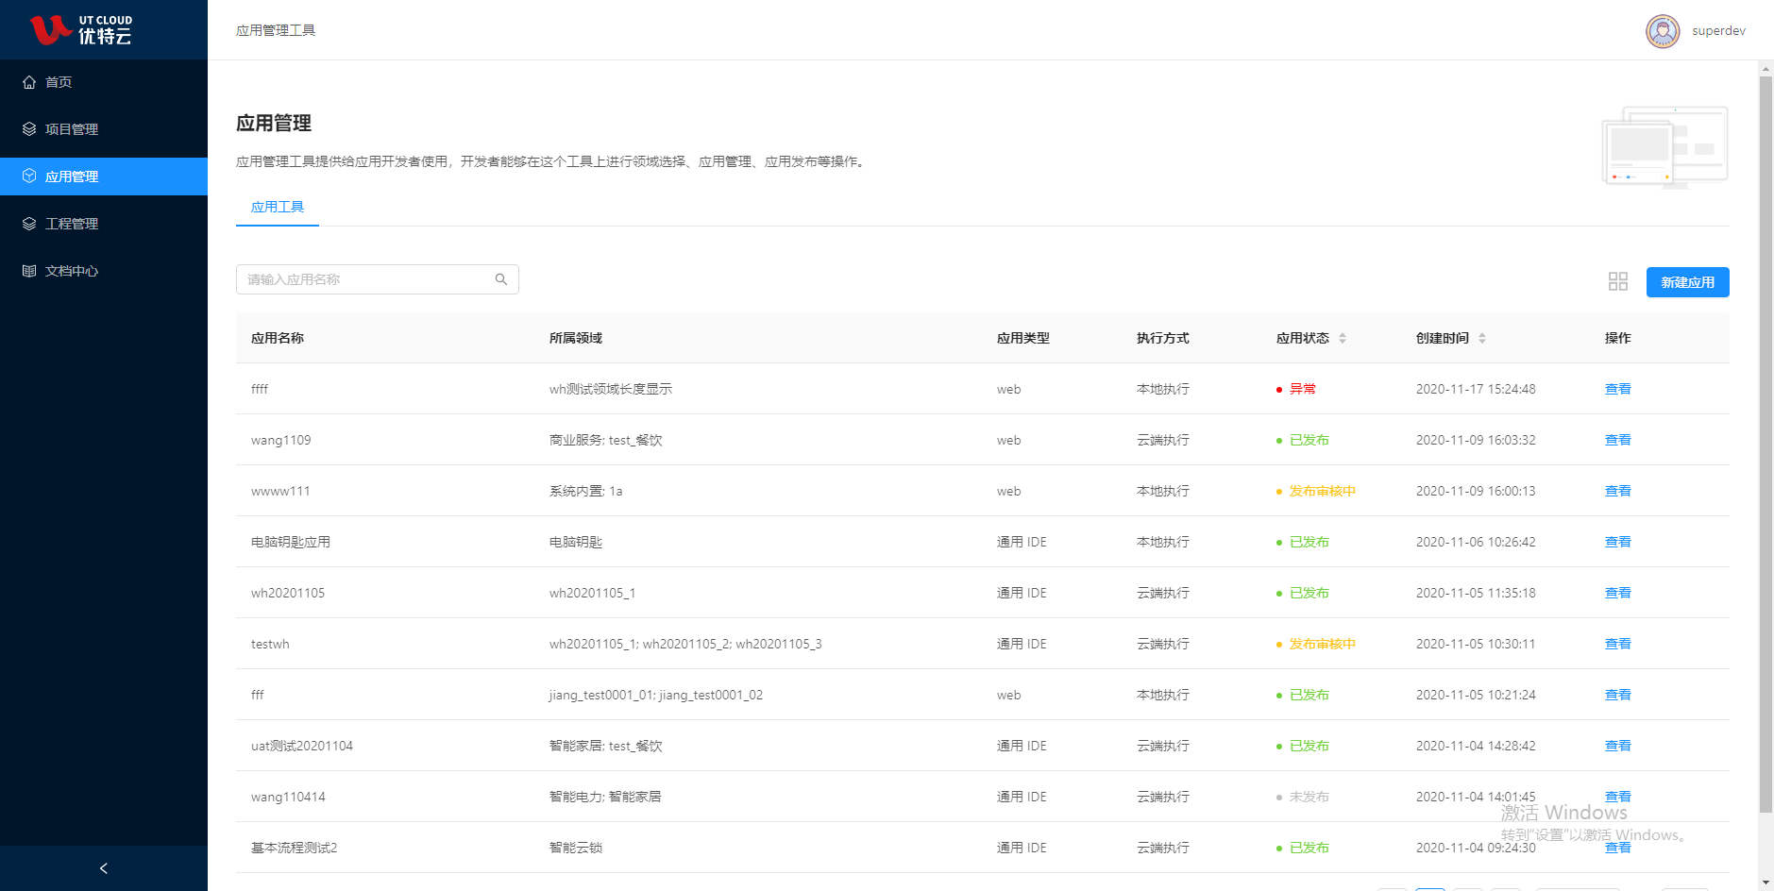This screenshot has width=1774, height=891.
Task: Click the cube icon beside 应用管理
Action: tap(29, 177)
